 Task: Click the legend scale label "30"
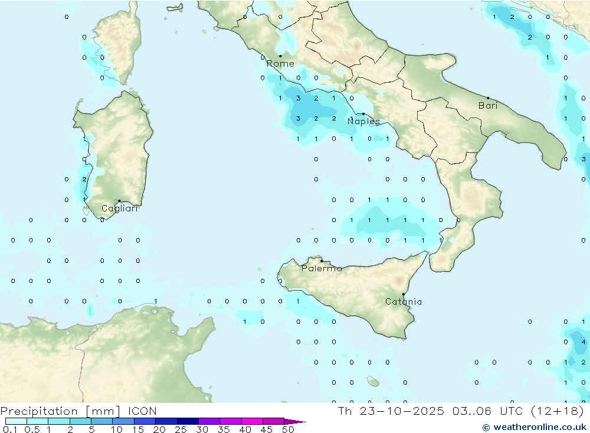click(x=202, y=429)
